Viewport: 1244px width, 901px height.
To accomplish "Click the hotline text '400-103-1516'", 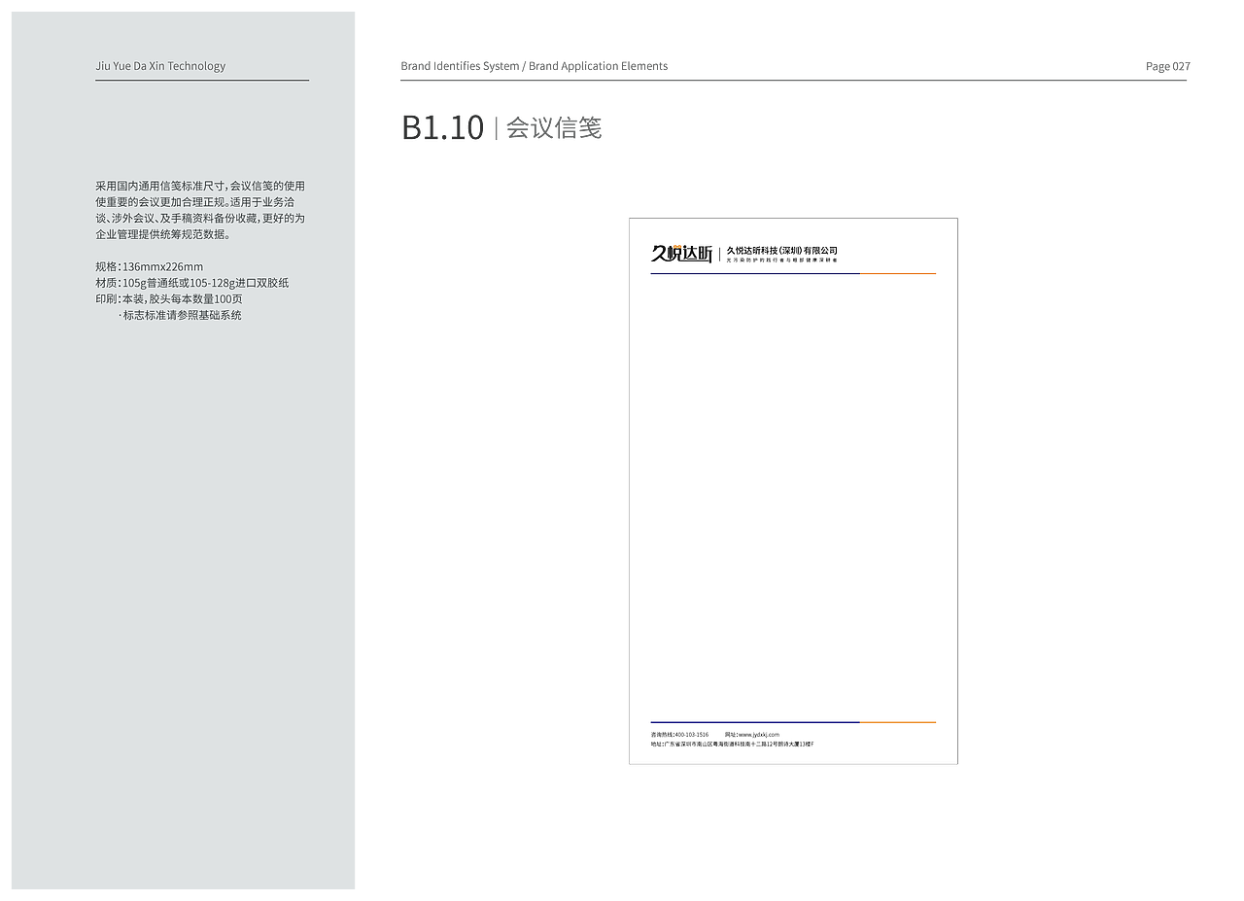I will 691,735.
